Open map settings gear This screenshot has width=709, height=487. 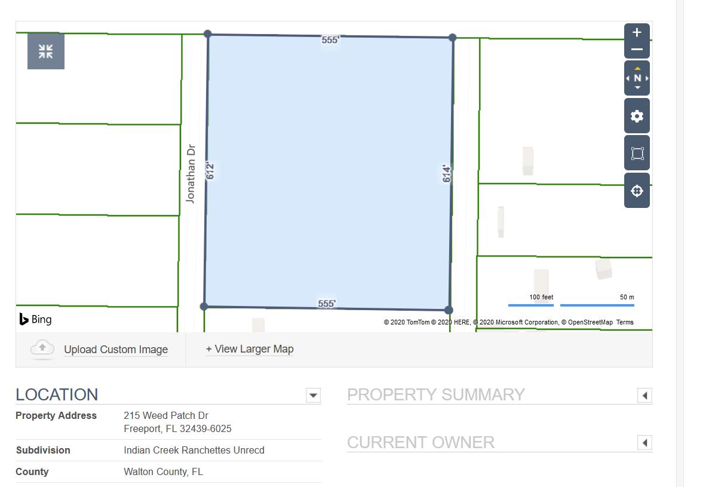tap(637, 117)
